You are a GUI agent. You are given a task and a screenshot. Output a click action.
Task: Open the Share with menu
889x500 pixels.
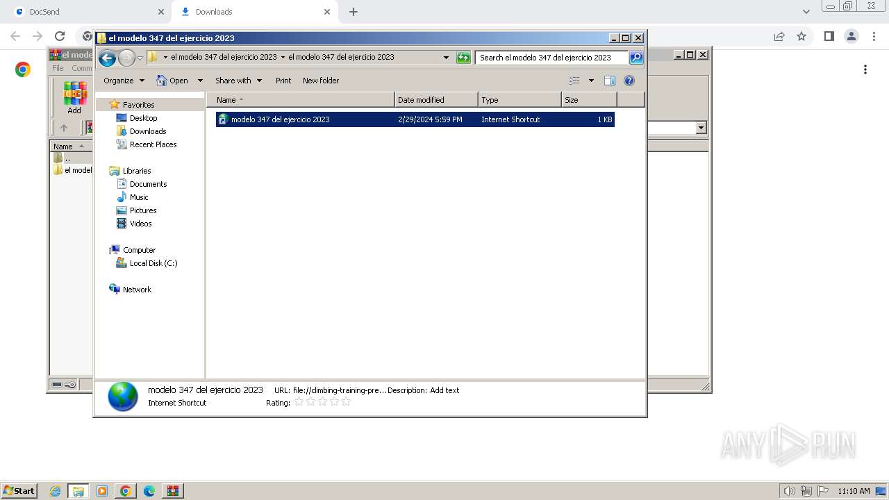pos(238,81)
